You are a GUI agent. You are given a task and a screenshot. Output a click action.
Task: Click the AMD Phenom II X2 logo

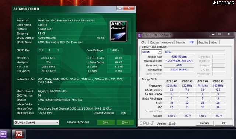118,31
